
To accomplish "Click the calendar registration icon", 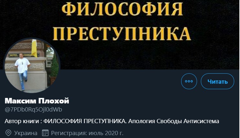I will click(45, 133).
